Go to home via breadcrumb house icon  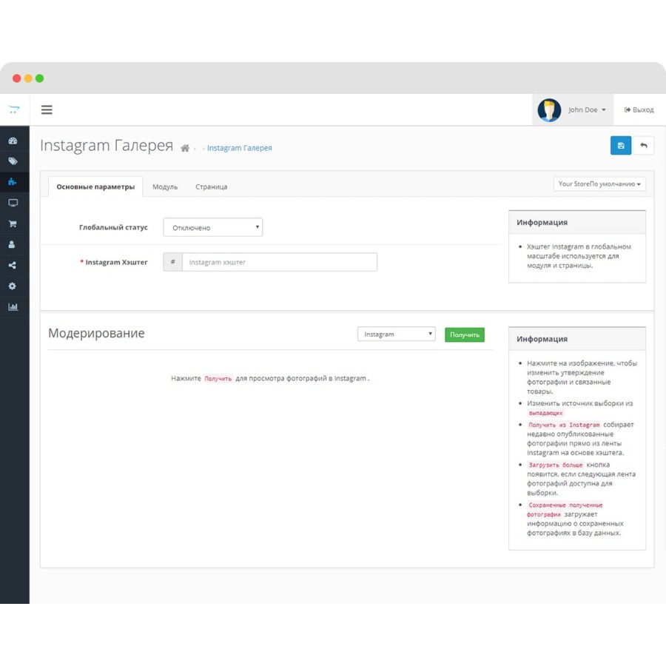(185, 148)
